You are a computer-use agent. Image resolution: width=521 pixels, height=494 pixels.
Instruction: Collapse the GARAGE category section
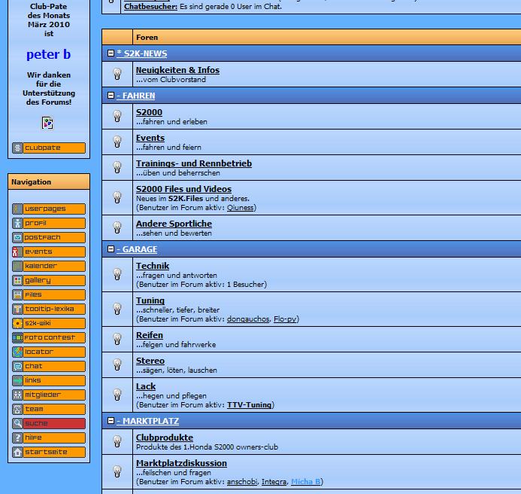point(111,249)
